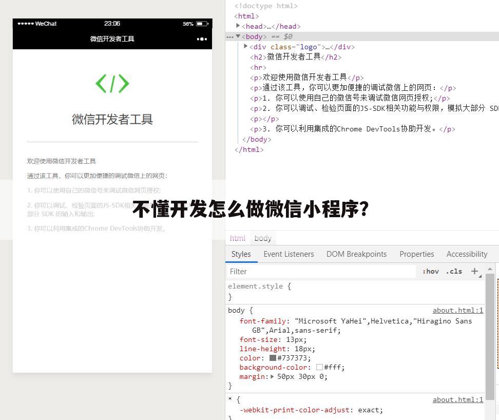Expand the head element node
The height and width of the screenshot is (420, 499).
[x=238, y=26]
